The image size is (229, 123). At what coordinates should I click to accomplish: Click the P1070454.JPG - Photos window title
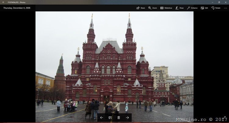click(16, 2)
